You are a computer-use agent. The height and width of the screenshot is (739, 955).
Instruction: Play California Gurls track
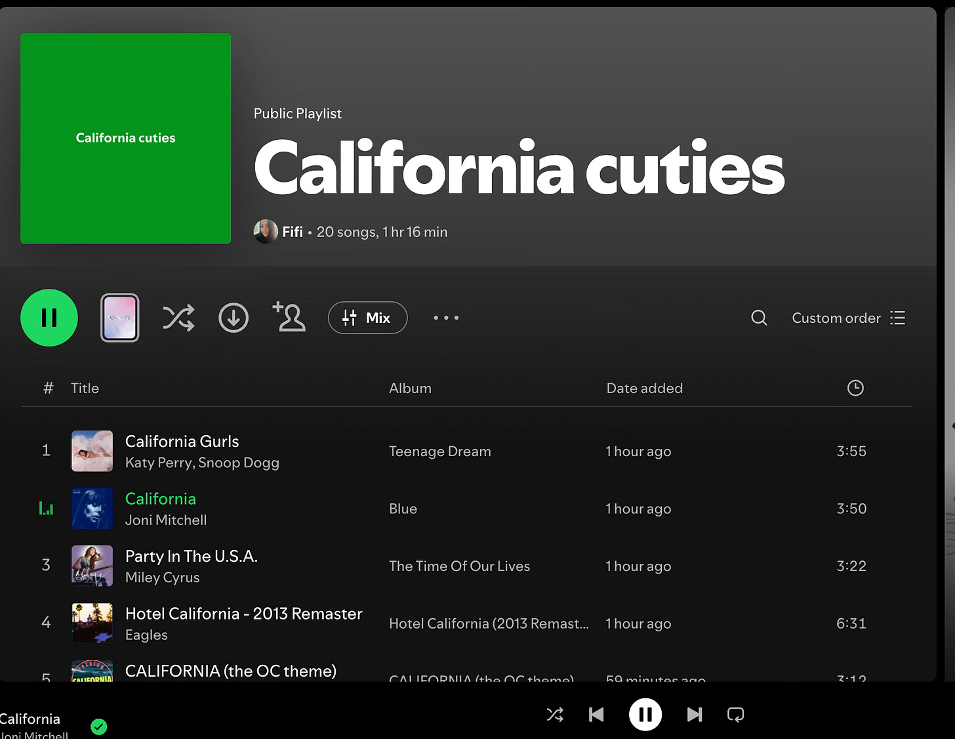182,441
